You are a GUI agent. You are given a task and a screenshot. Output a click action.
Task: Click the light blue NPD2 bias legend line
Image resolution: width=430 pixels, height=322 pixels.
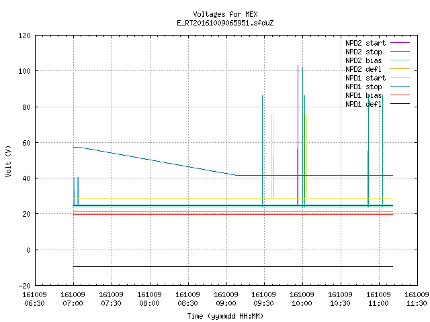click(x=400, y=60)
